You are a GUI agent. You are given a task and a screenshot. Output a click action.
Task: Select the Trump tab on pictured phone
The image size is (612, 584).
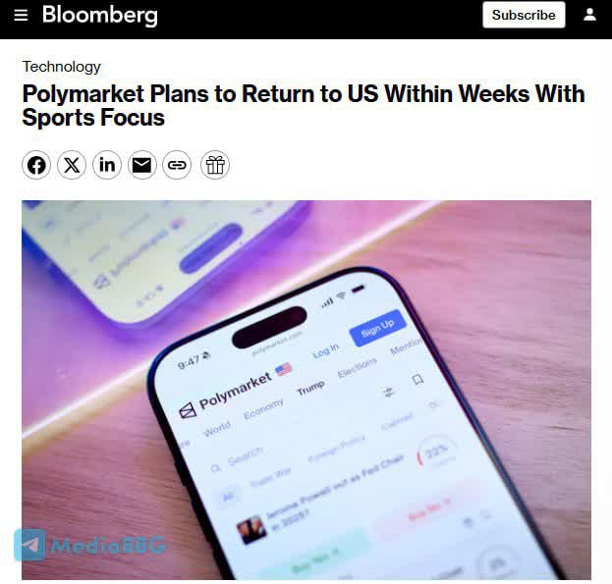(x=310, y=388)
